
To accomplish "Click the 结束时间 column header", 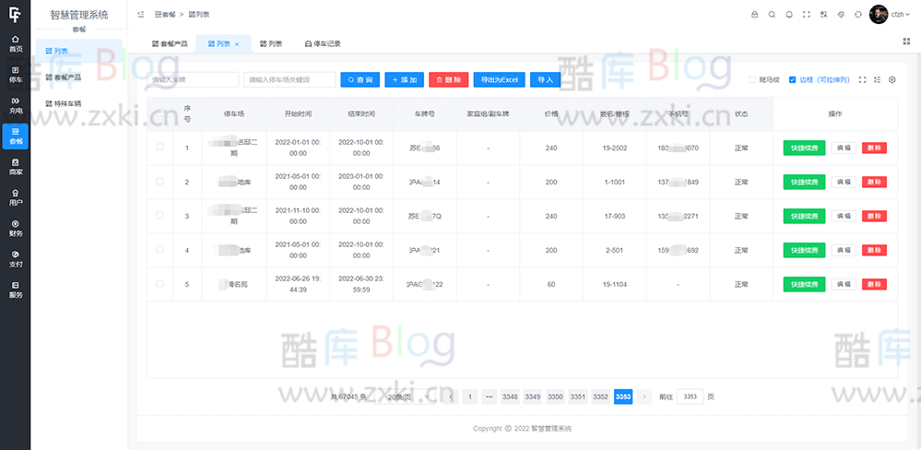I will click(361, 114).
